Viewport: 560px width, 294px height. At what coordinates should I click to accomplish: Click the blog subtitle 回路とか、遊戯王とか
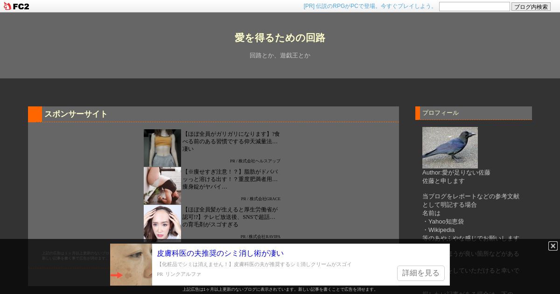tap(280, 55)
